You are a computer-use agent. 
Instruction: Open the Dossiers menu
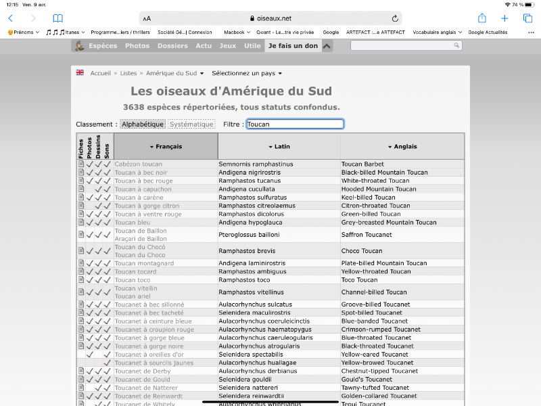[172, 45]
